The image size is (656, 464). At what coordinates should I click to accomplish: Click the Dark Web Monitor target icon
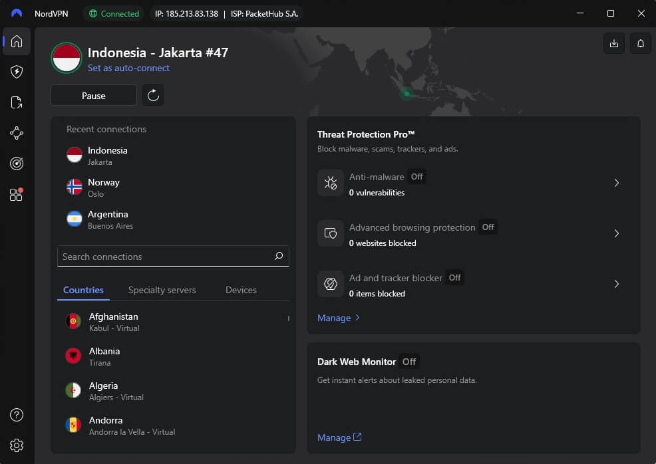pyautogui.click(x=16, y=163)
